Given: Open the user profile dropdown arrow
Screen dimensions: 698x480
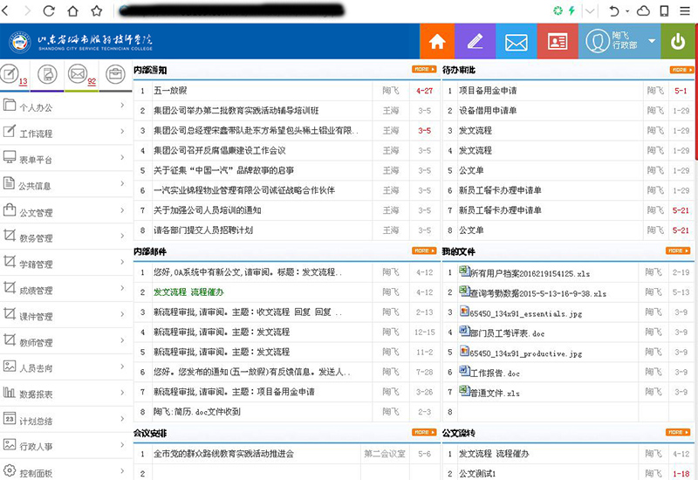Looking at the screenshot, I should [652, 41].
